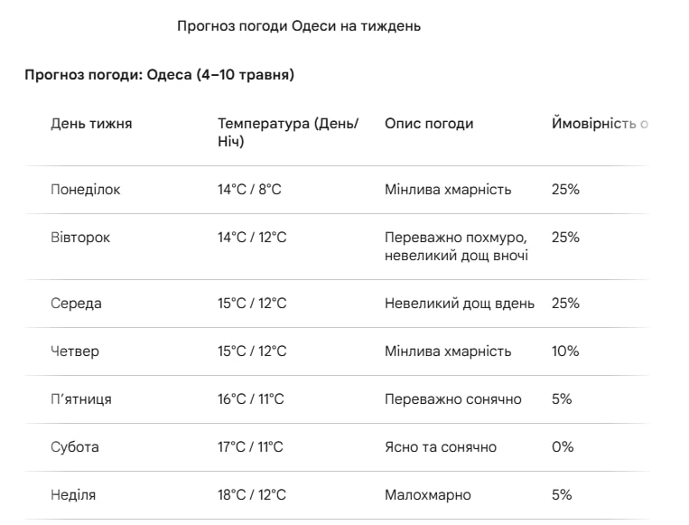
Task: Click the 'Неділя' day cell
Action: (x=73, y=495)
